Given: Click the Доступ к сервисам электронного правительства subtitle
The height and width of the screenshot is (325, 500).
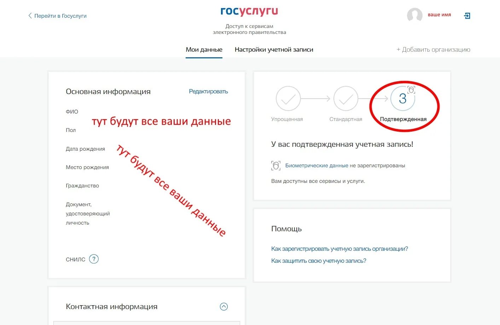Looking at the screenshot, I should click(x=249, y=29).
